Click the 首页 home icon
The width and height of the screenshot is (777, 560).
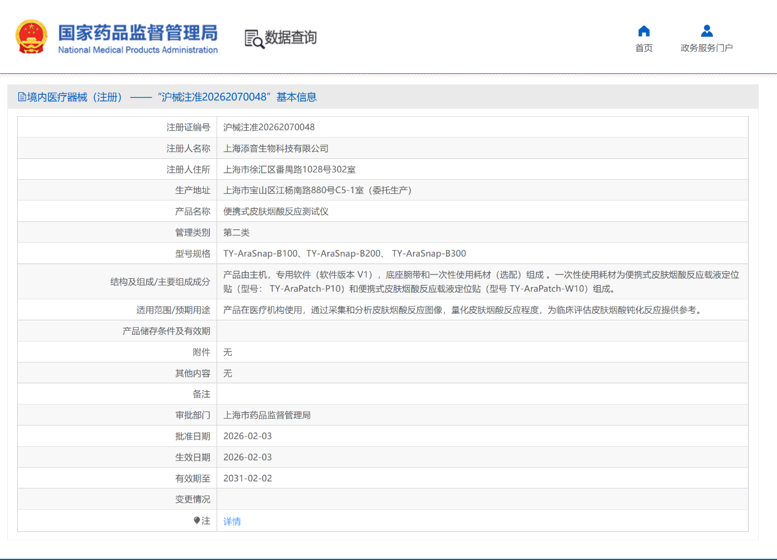coord(643,31)
